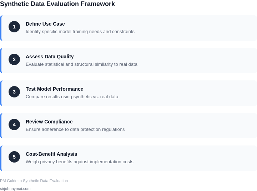Click 'PM Guide to Synthetic Data Evaluation' caption
Image resolution: width=257 pixels, height=191 pixels.
coord(34,181)
